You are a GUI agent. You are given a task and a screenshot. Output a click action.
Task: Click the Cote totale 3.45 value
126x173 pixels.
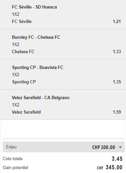tap(117, 159)
